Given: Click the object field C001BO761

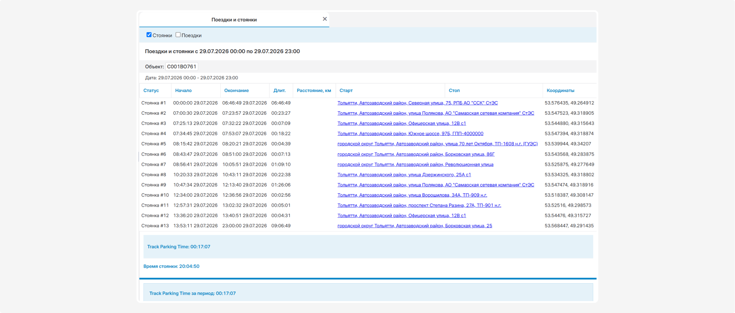Looking at the screenshot, I should pos(182,67).
